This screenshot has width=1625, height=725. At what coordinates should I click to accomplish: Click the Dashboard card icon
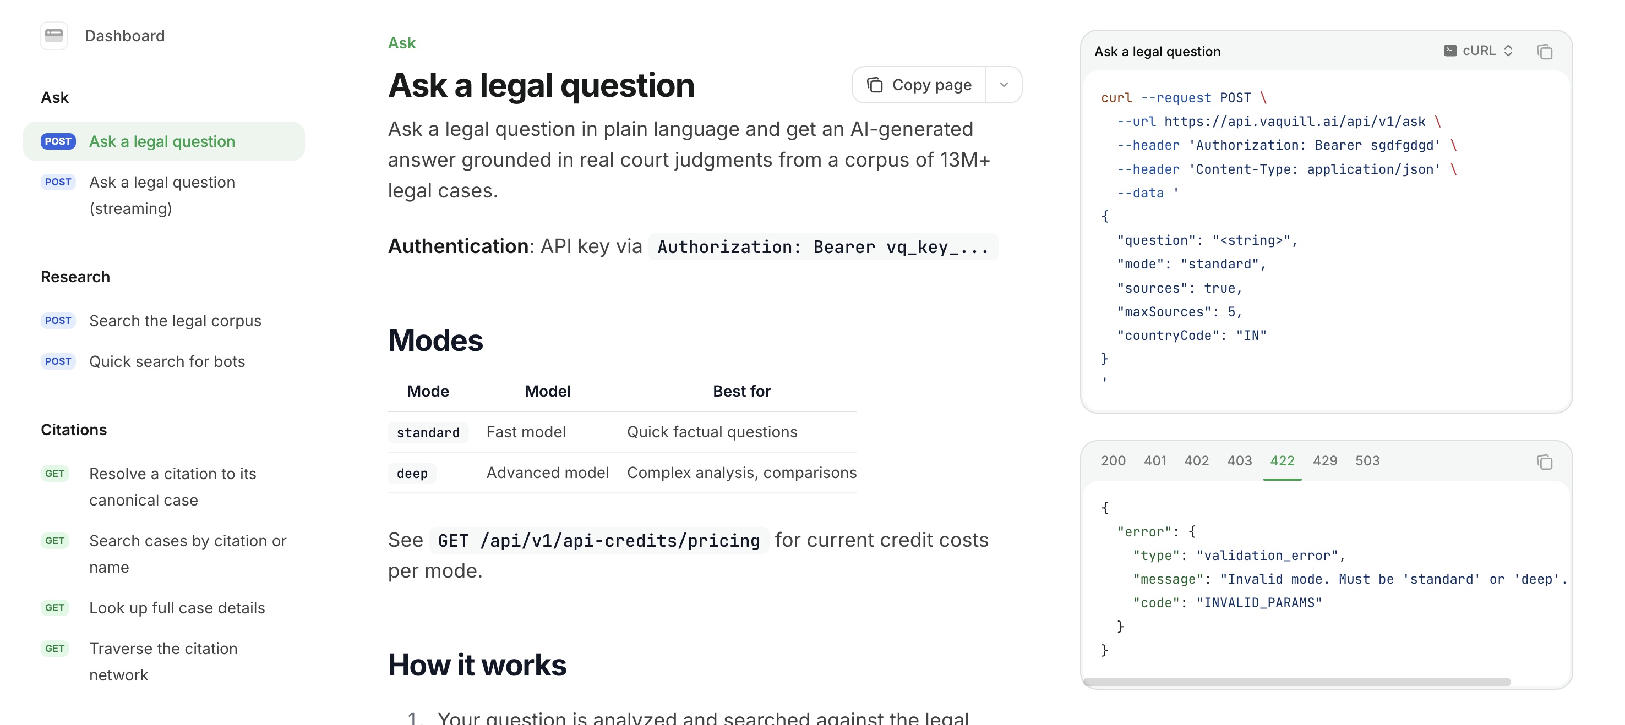[x=53, y=35]
